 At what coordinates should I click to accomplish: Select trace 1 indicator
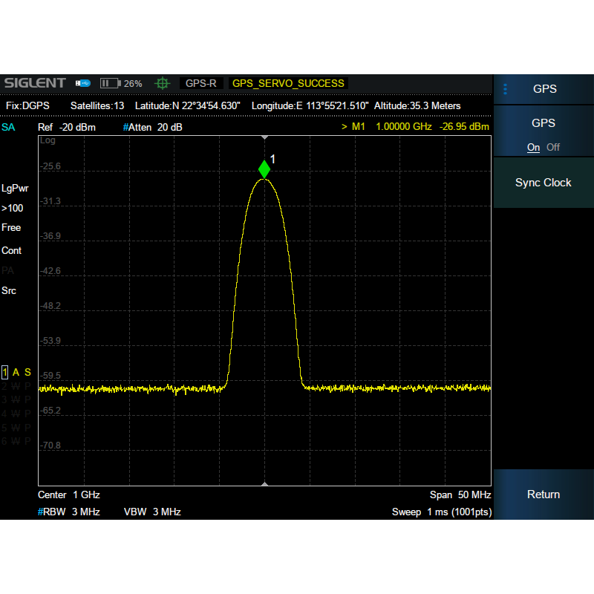click(5, 372)
